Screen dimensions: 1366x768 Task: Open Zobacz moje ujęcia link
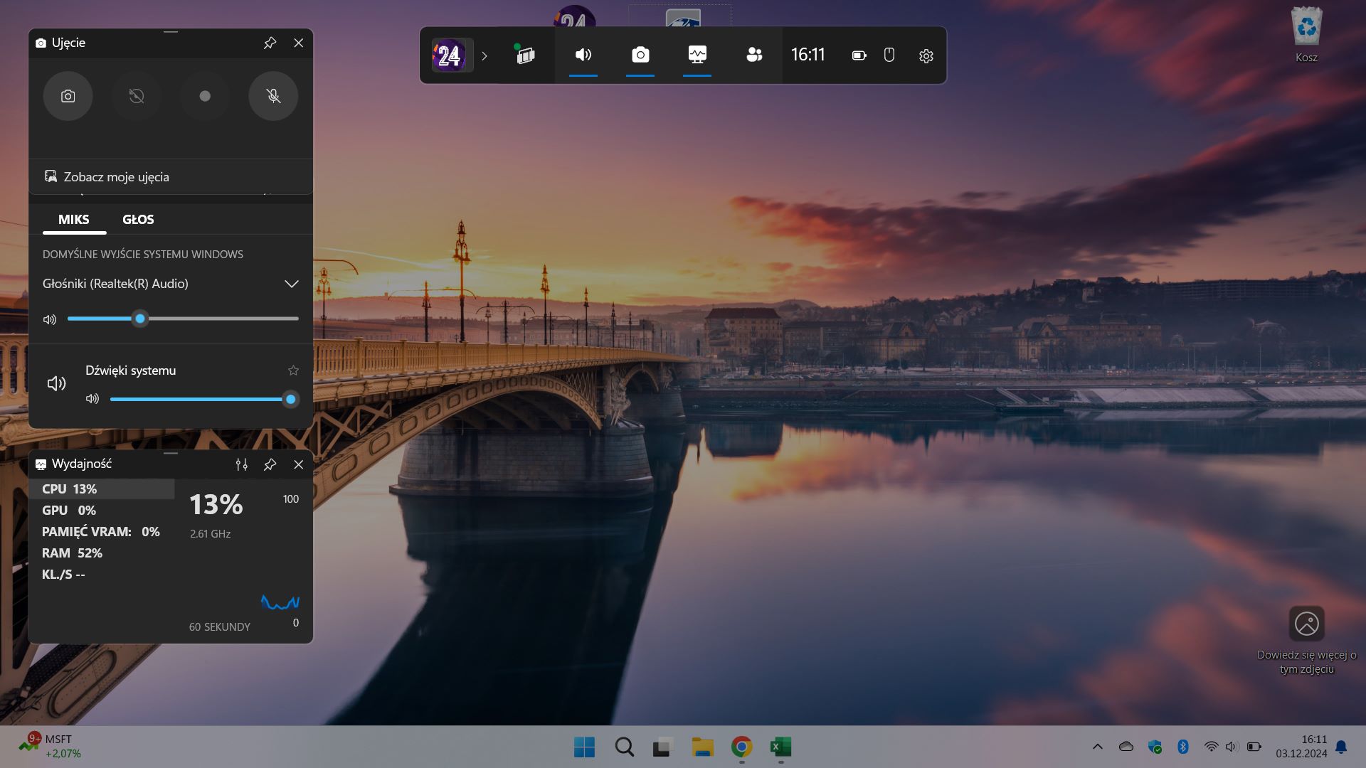coord(116,177)
